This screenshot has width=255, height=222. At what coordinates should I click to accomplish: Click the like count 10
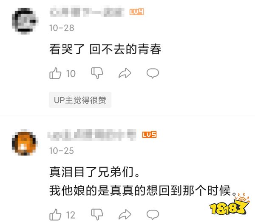(71, 74)
